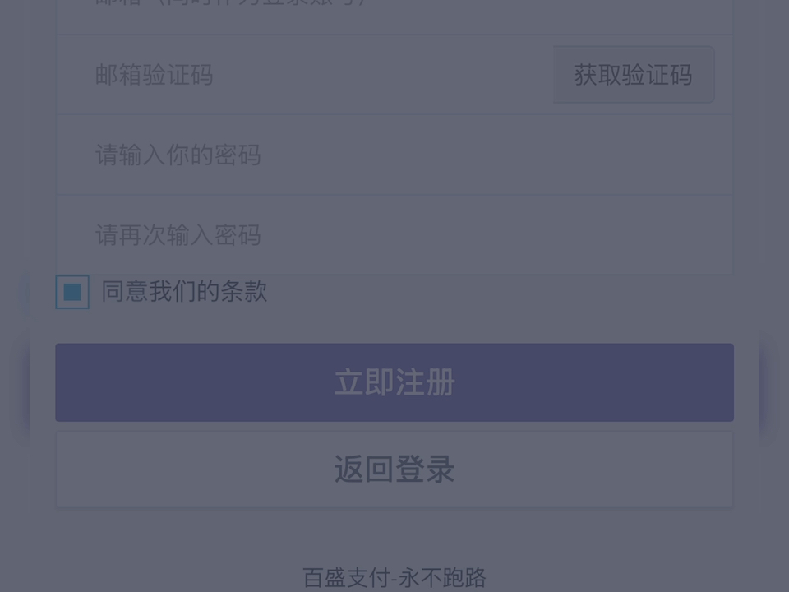Image resolution: width=789 pixels, height=592 pixels.
Task: Submit the form with 立即注册
Action: [394, 382]
